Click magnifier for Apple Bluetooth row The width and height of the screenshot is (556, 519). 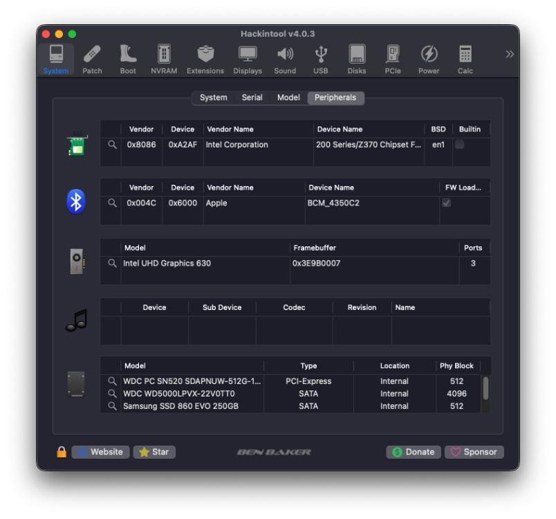click(113, 203)
